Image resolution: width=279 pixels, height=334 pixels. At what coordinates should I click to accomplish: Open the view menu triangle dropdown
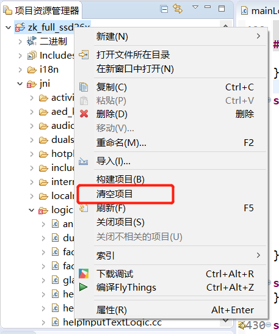[x=195, y=7]
